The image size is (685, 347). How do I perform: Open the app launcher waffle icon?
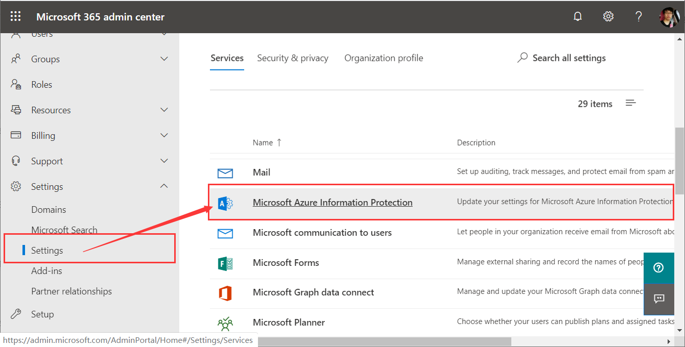click(15, 17)
